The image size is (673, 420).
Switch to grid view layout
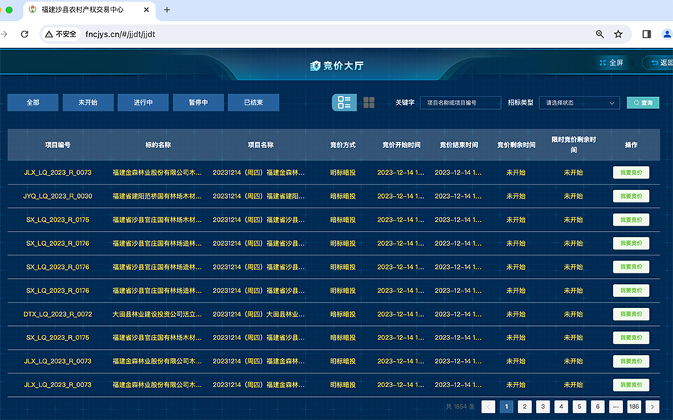coord(369,102)
